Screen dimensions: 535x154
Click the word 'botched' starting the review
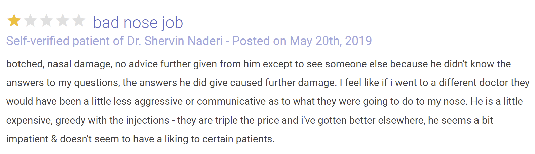click(x=25, y=64)
